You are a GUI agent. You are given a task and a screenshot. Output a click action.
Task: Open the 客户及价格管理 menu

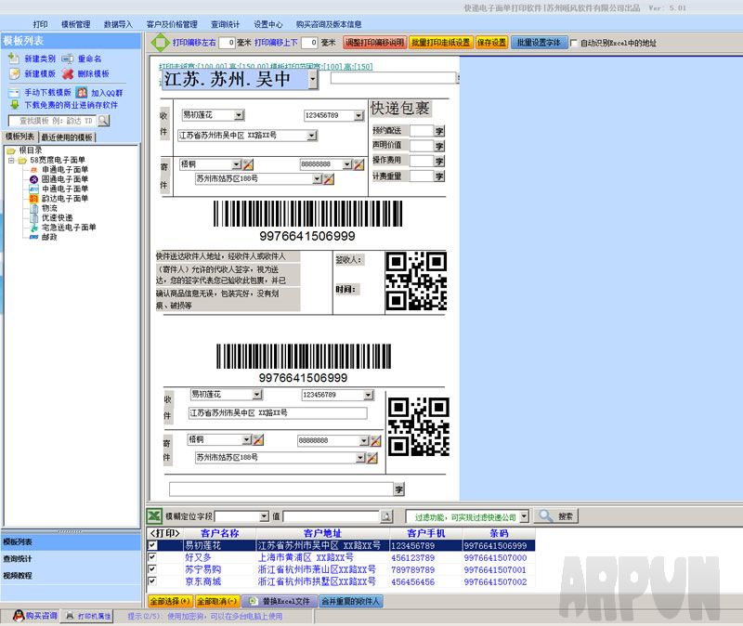tap(172, 24)
